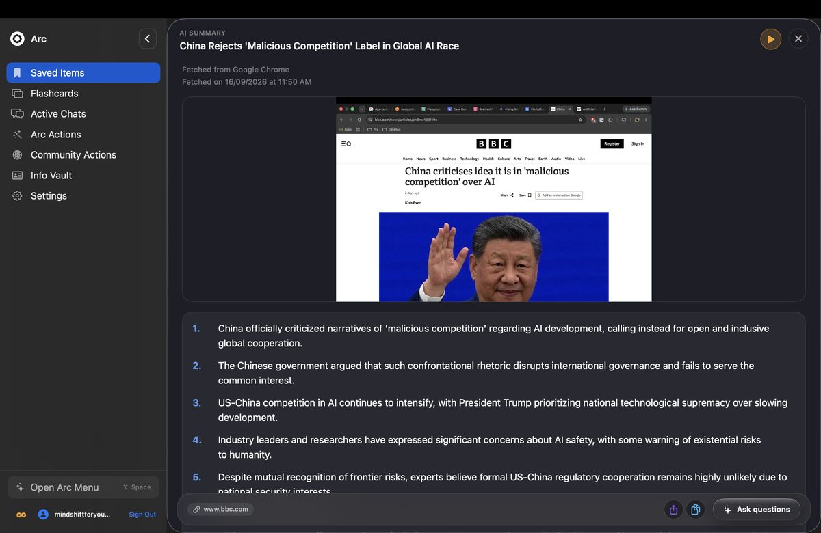Click the AI SUMMARY header label
The width and height of the screenshot is (821, 533).
pyautogui.click(x=203, y=33)
